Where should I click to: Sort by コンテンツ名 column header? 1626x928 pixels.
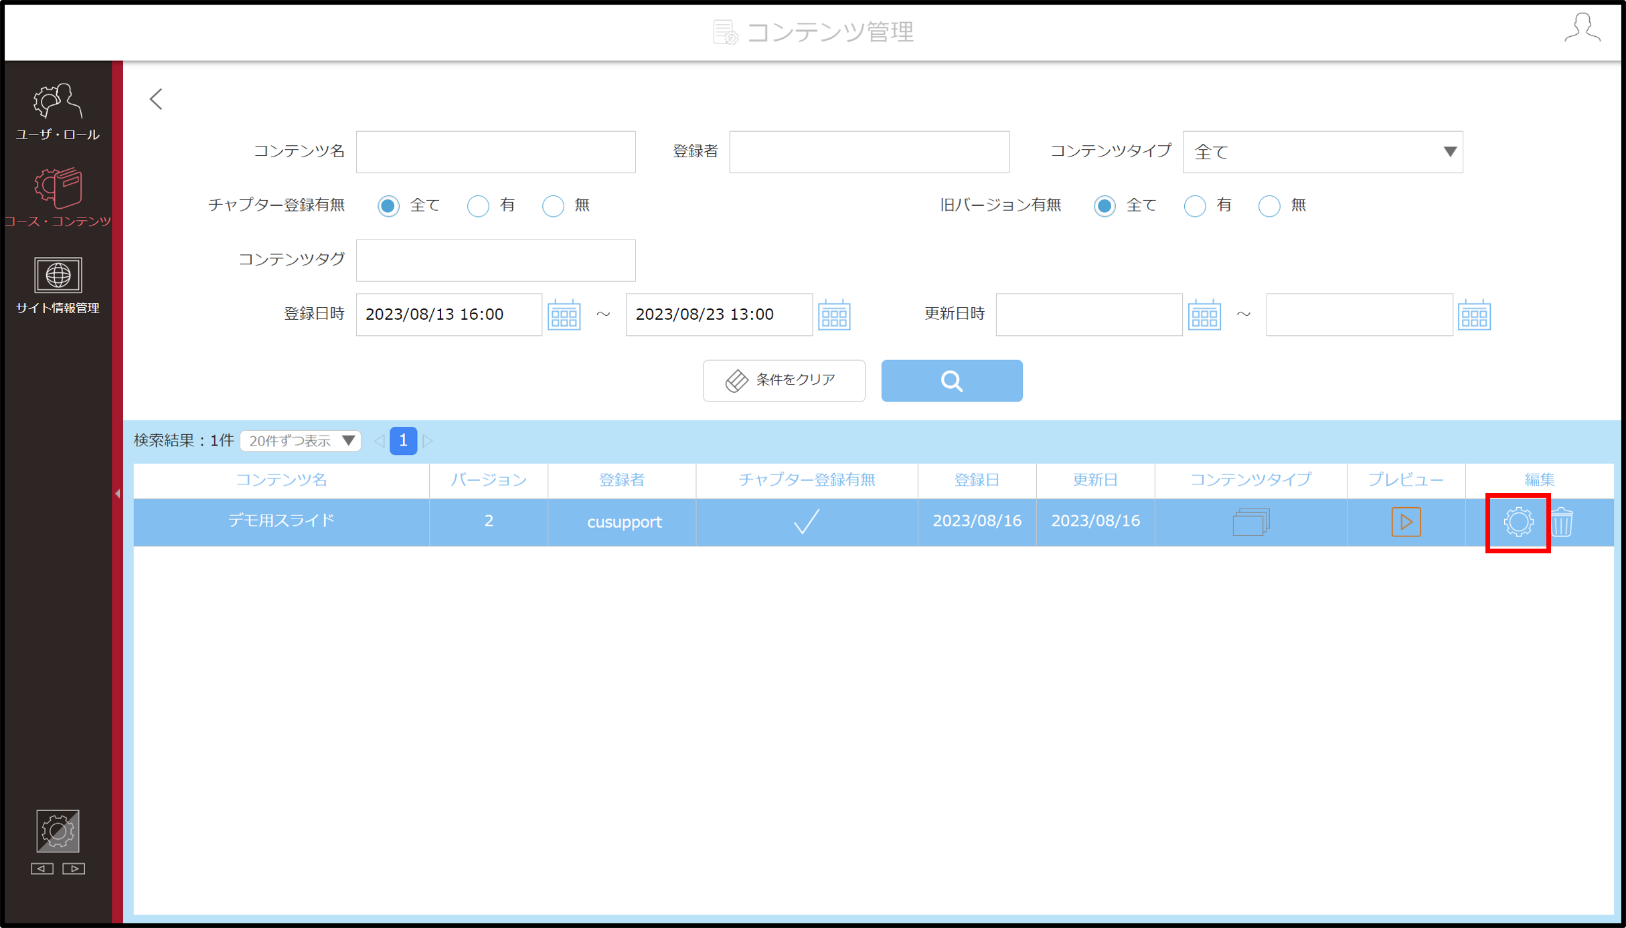281,480
